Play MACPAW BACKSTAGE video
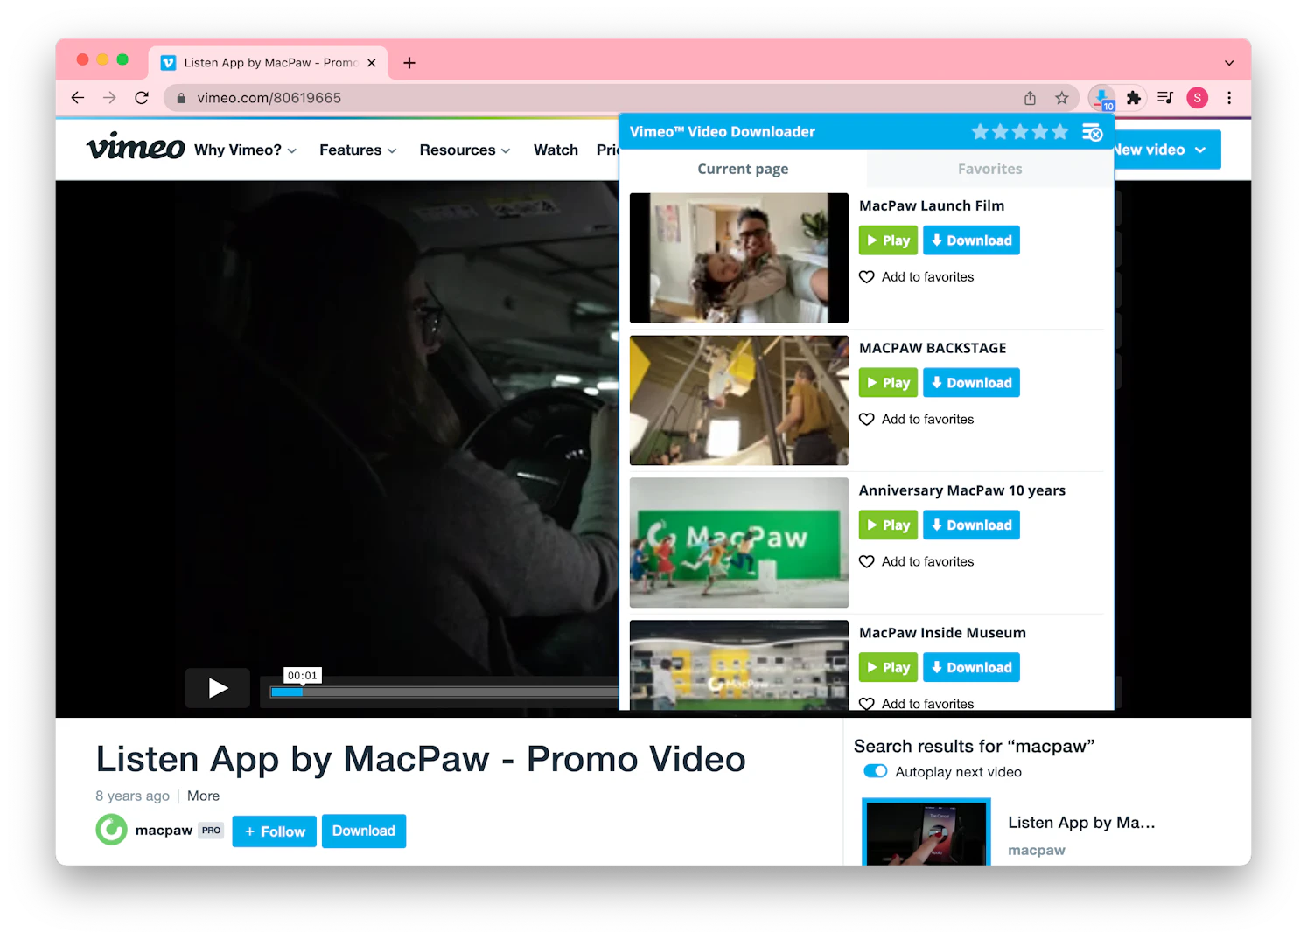1307x939 pixels. (x=888, y=383)
